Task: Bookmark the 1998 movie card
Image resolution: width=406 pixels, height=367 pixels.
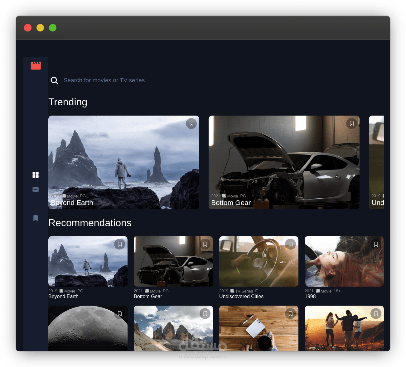Action: click(376, 244)
